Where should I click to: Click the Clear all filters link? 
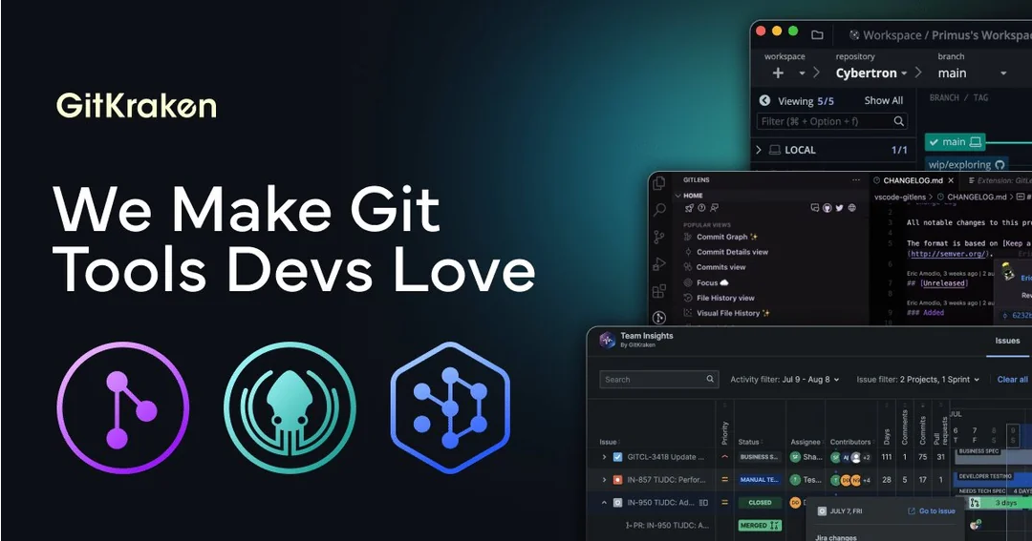click(1012, 380)
